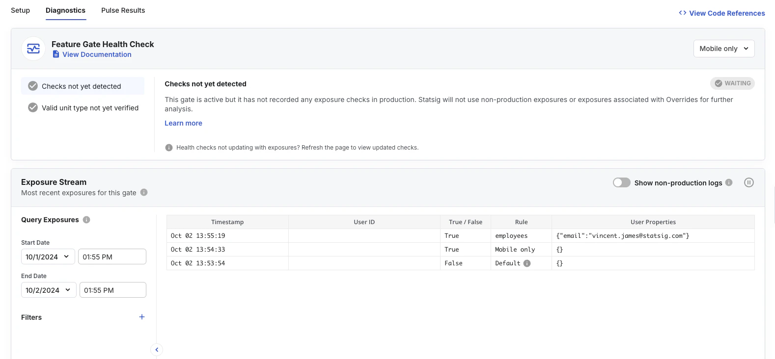The height and width of the screenshot is (359, 775).
Task: Open the Setup tab
Action: click(x=20, y=10)
